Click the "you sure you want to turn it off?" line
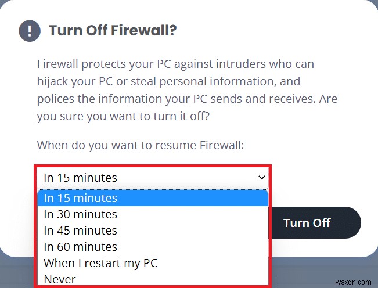Screen dimensions: 378x288 (123, 115)
